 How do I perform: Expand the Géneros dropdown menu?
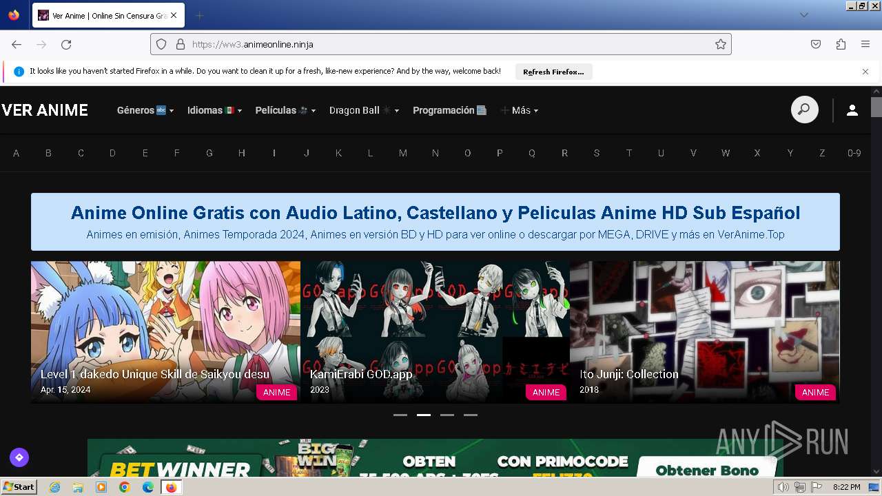click(x=145, y=110)
